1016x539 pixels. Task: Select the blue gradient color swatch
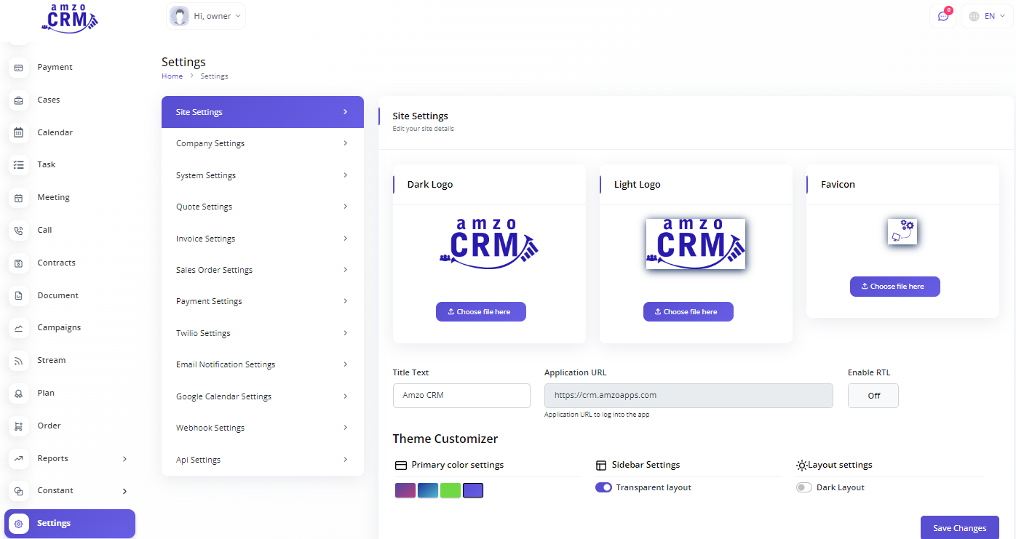click(x=428, y=490)
